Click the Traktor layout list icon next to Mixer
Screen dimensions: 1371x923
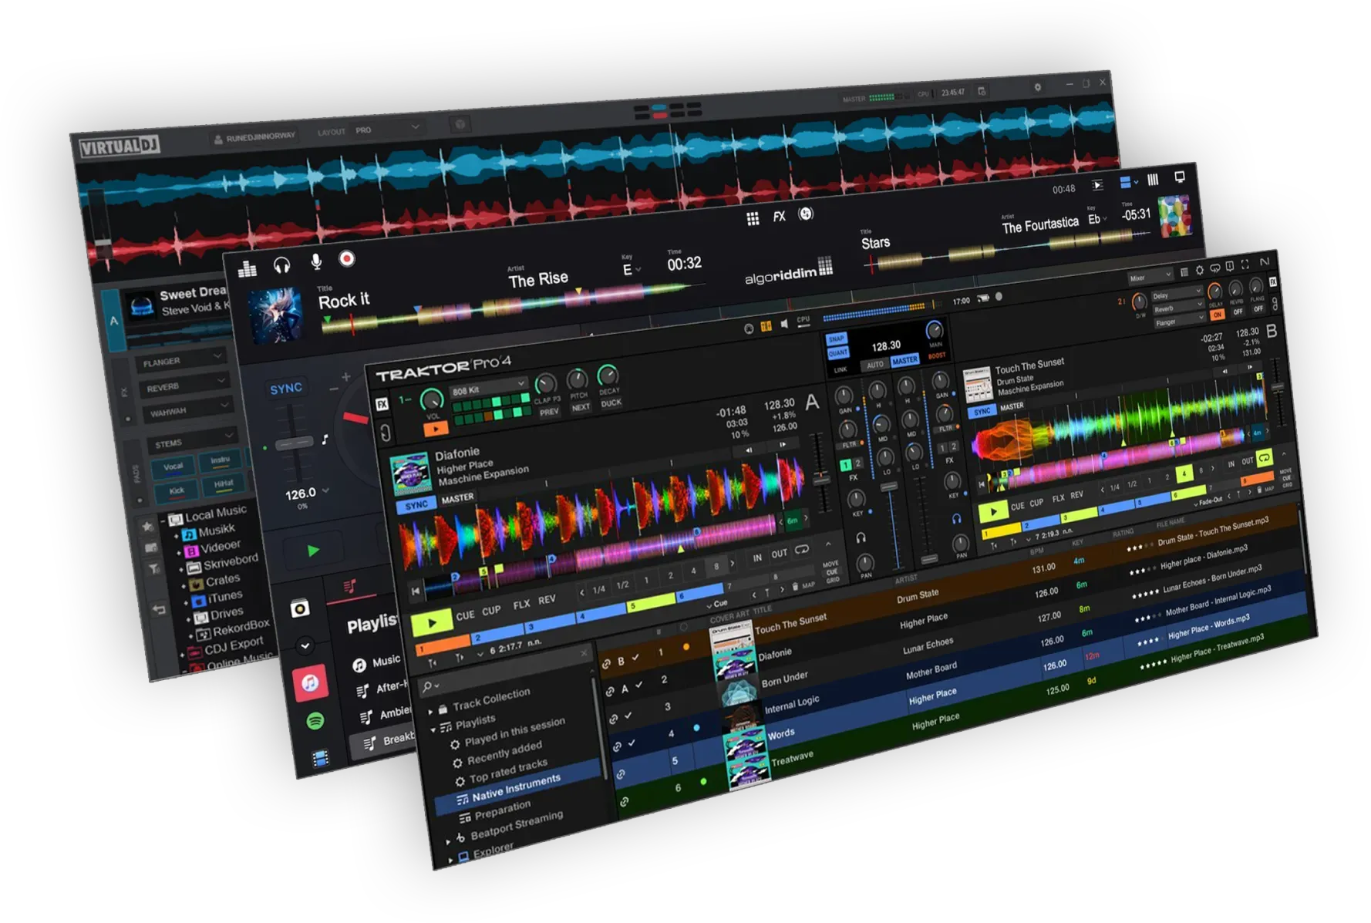(x=1184, y=272)
